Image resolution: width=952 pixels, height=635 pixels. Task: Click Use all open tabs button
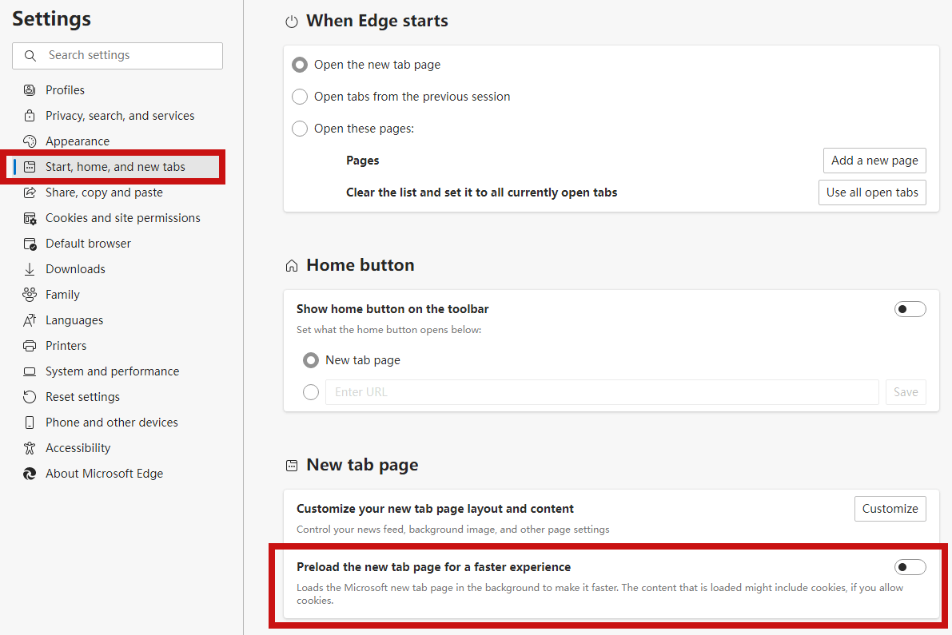872,192
